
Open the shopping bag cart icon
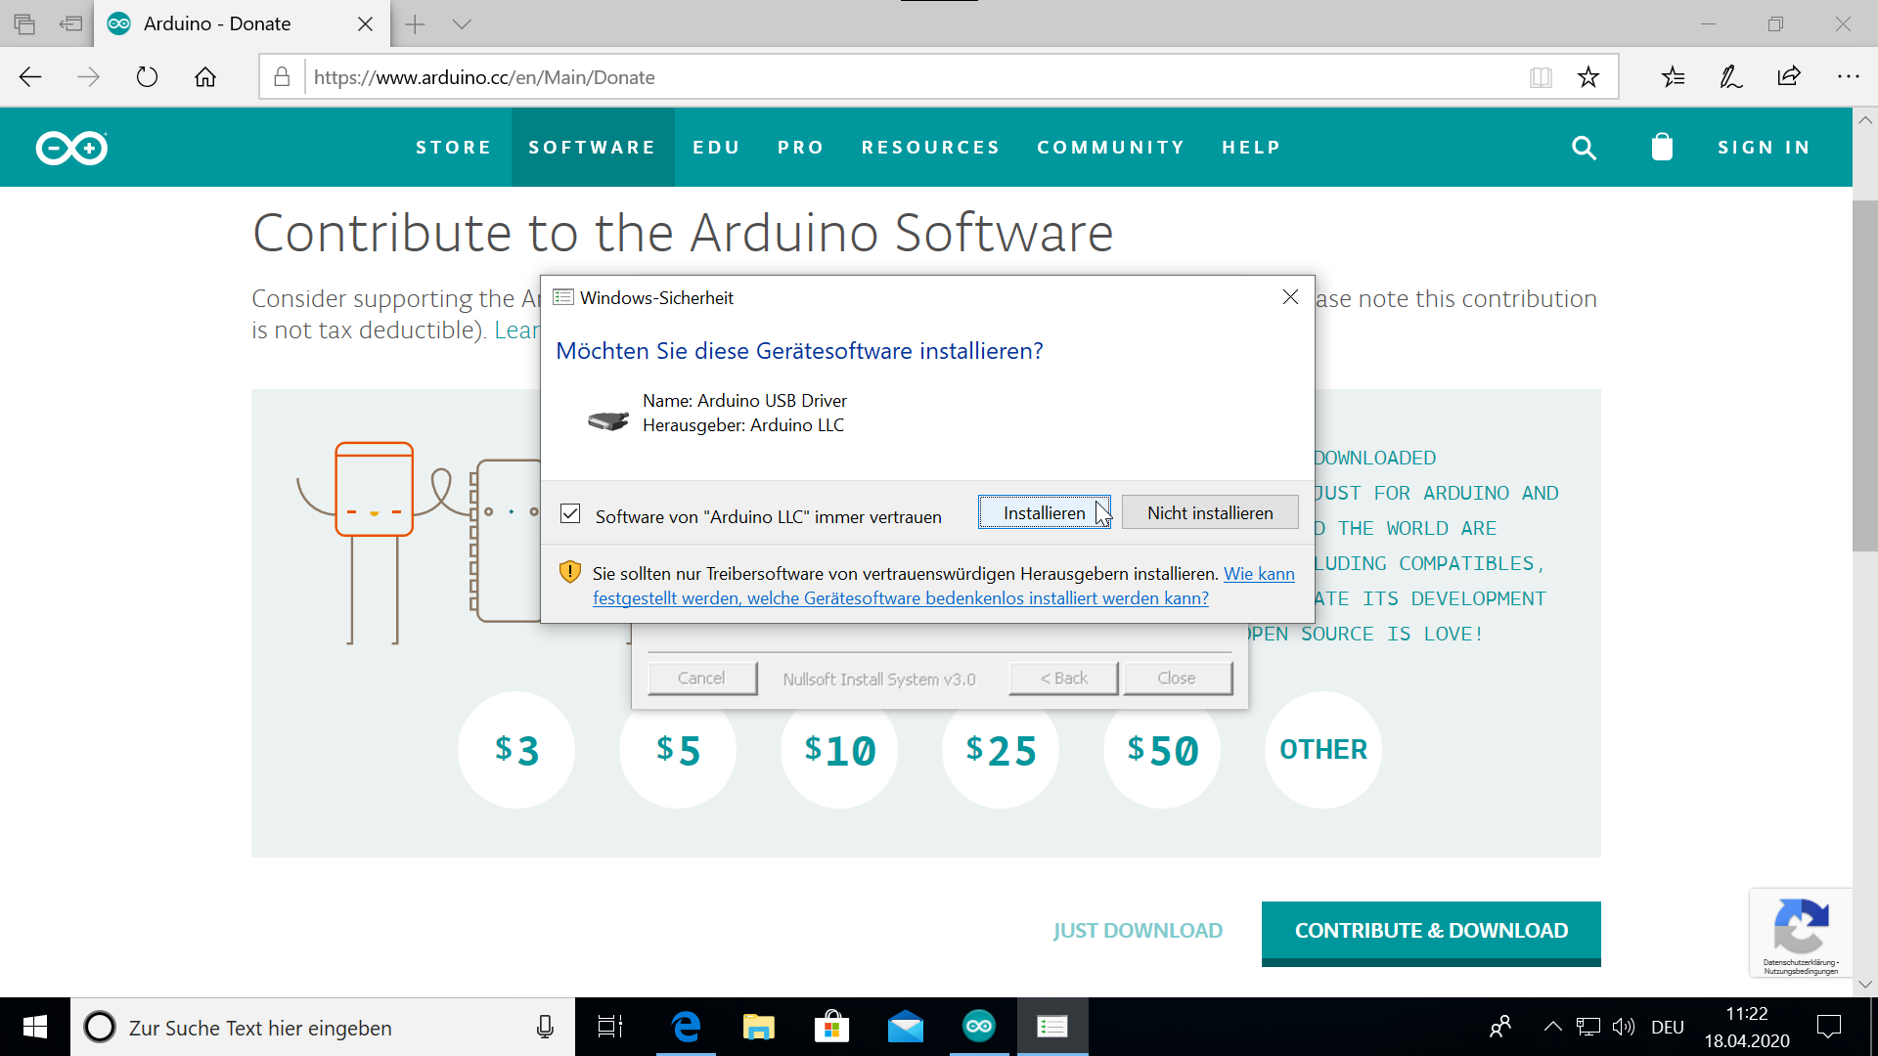(x=1662, y=147)
